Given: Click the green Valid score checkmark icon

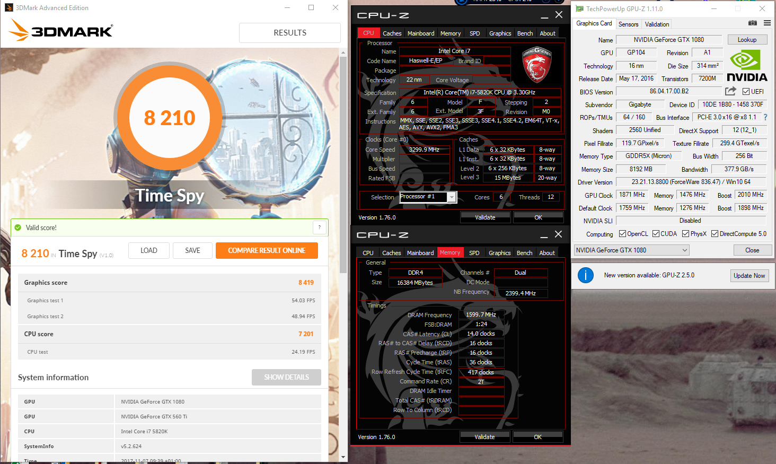Looking at the screenshot, I should pos(19,227).
